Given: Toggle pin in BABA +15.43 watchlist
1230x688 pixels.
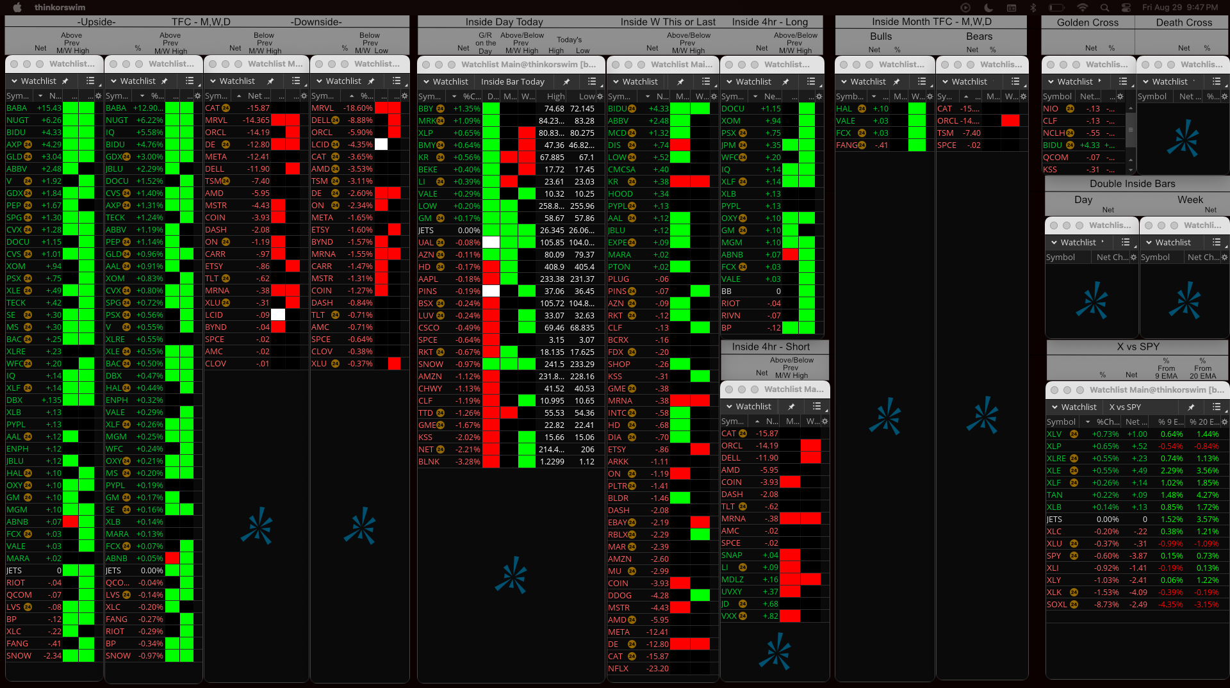Looking at the screenshot, I should click(65, 81).
